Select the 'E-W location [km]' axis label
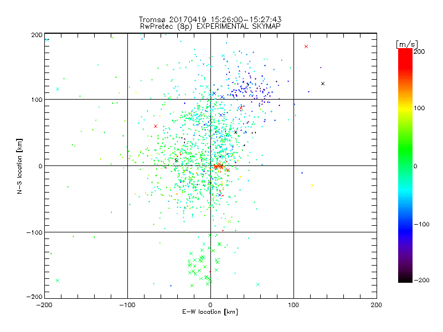 pos(210,312)
